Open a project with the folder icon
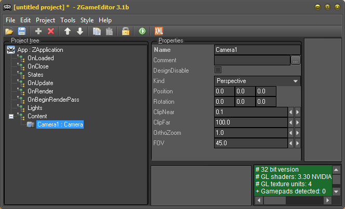This screenshot has height=209, width=345. tap(9, 31)
